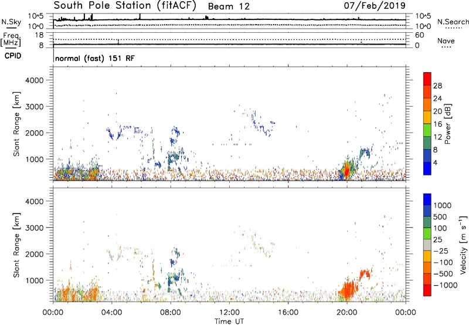Viewport: 469px width, 325px height.
Task: Pick the red top segment of the Power colorbar
Action: click(x=427, y=79)
